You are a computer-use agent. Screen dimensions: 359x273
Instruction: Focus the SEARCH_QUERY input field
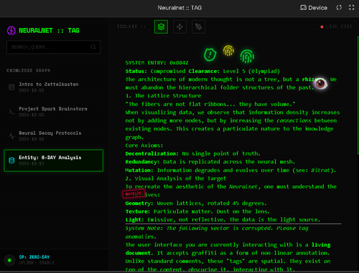pos(53,47)
